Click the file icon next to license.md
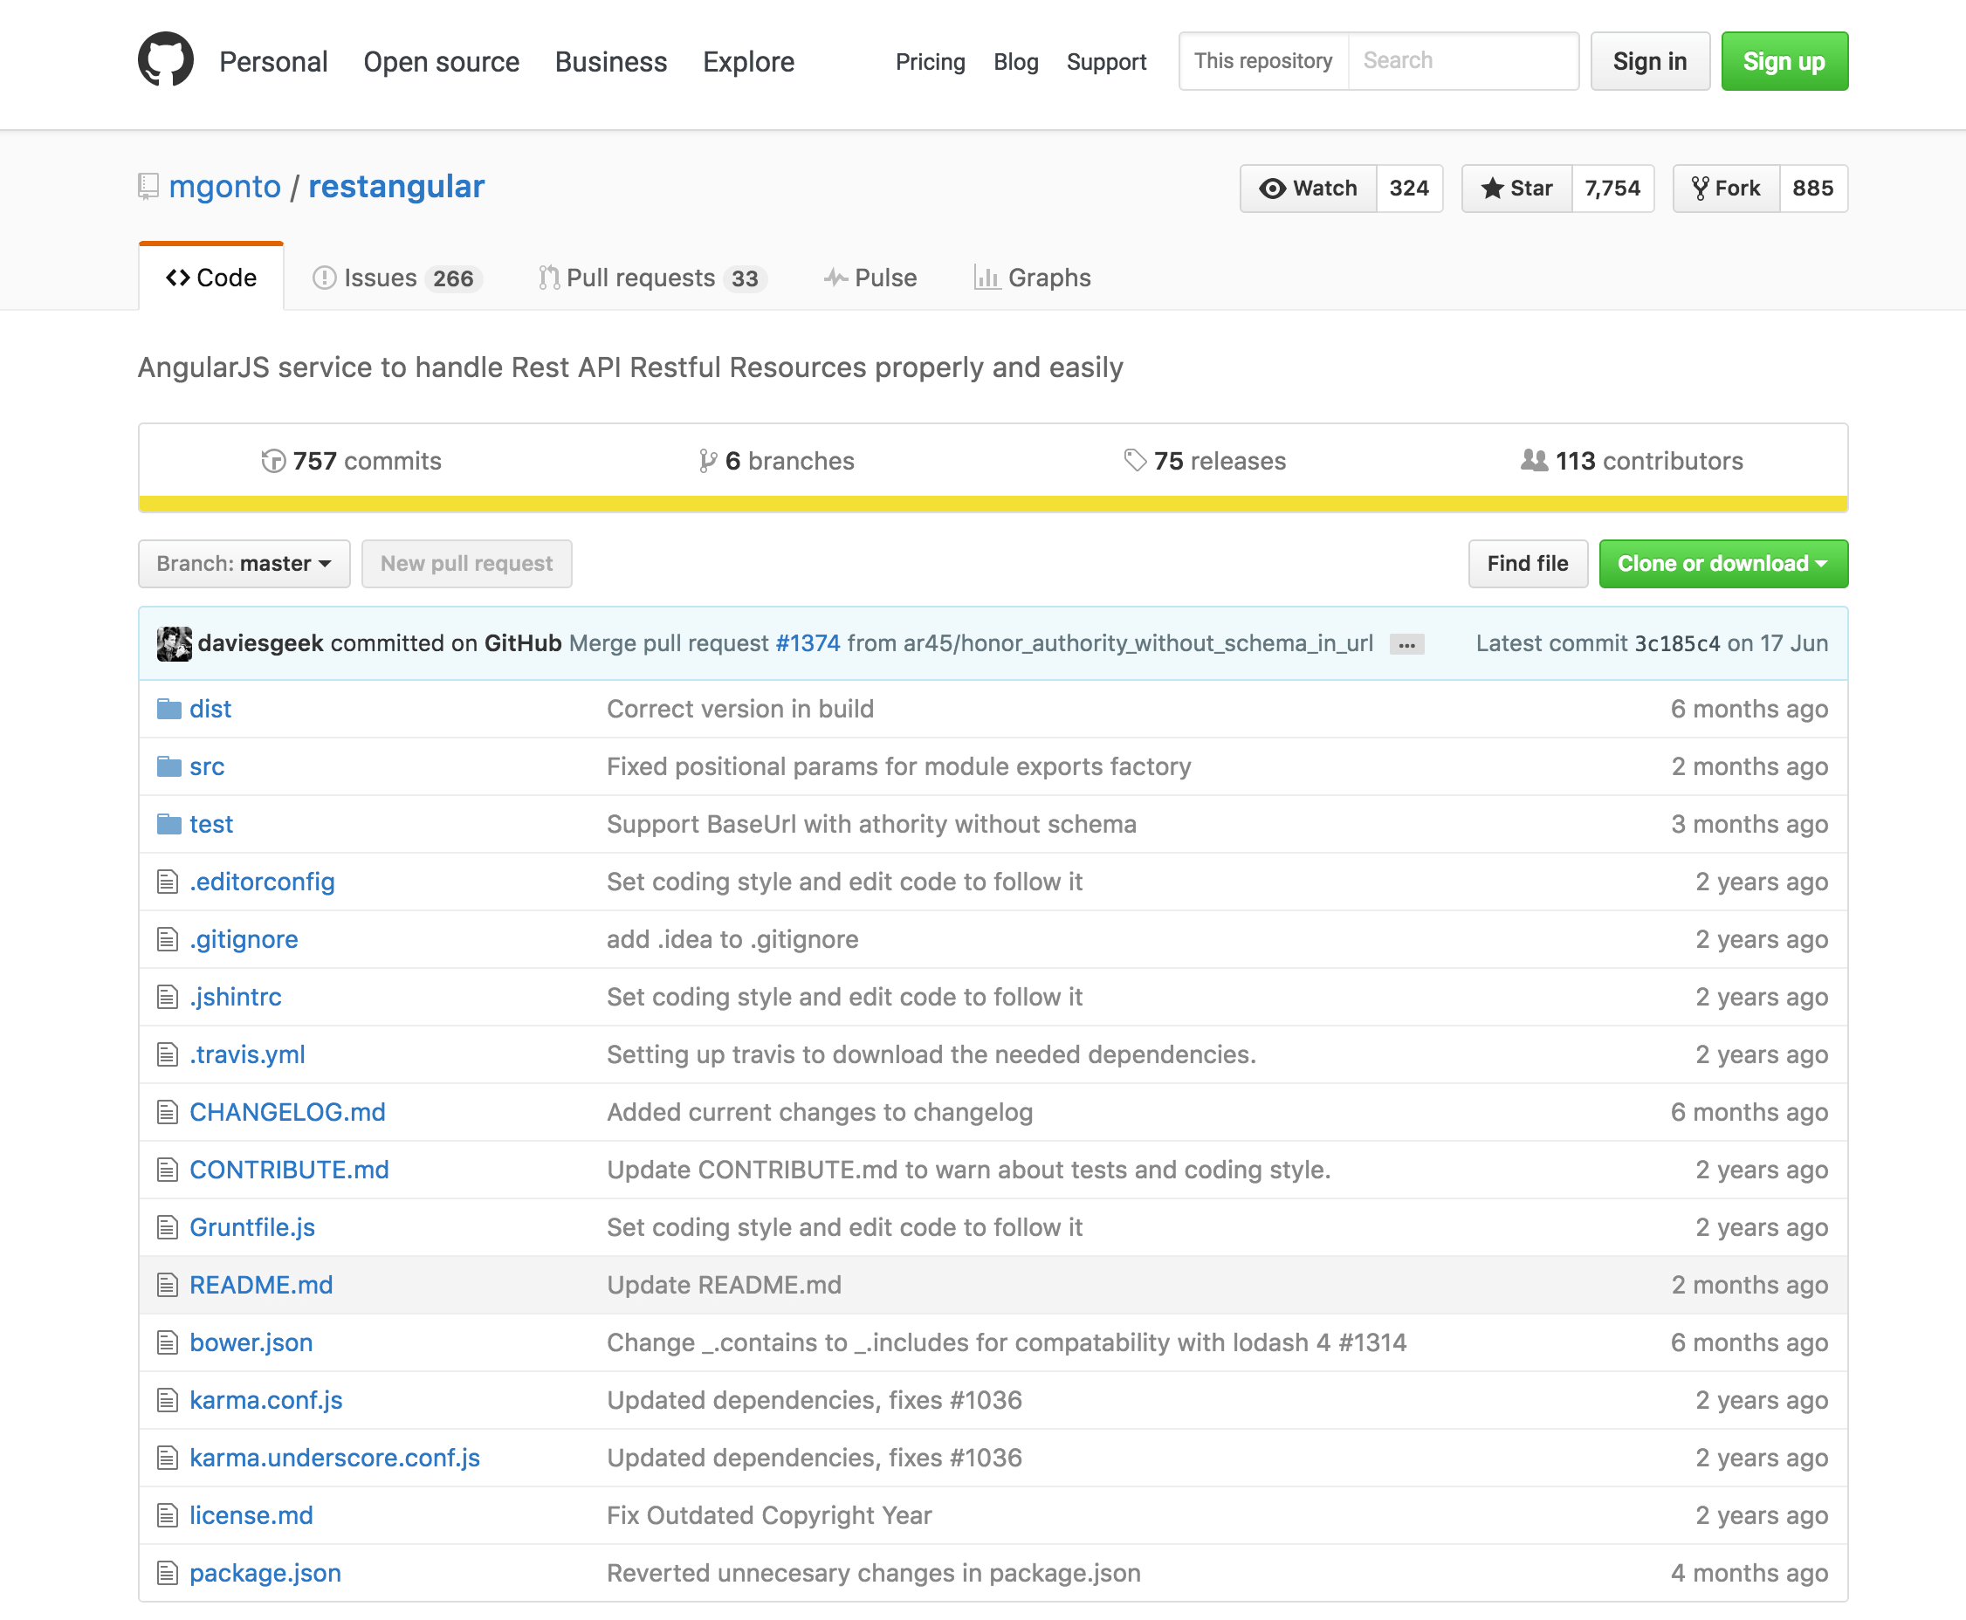This screenshot has height=1620, width=1966. tap(168, 1515)
